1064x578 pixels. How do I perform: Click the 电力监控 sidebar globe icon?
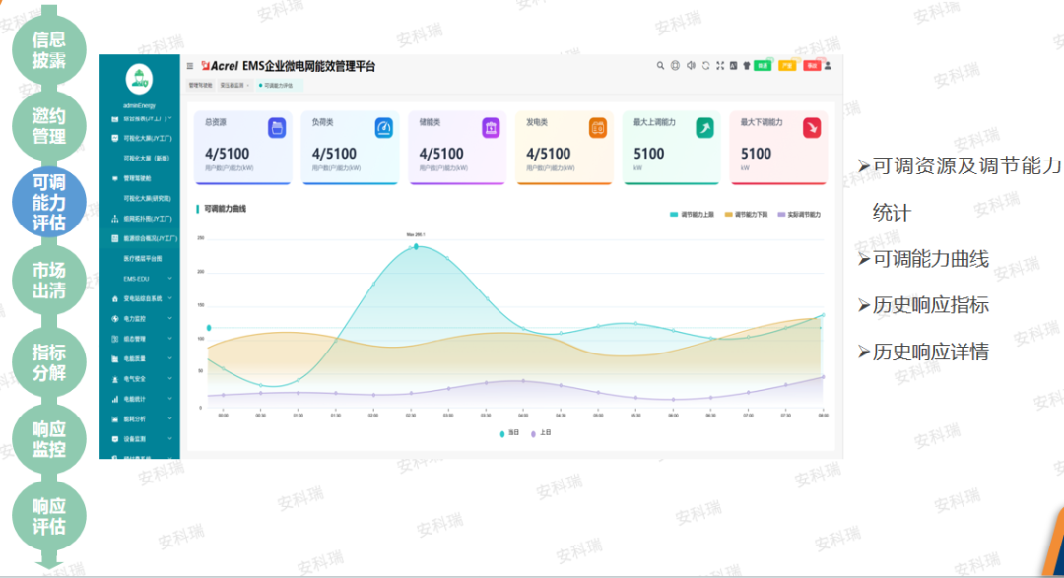pyautogui.click(x=114, y=319)
